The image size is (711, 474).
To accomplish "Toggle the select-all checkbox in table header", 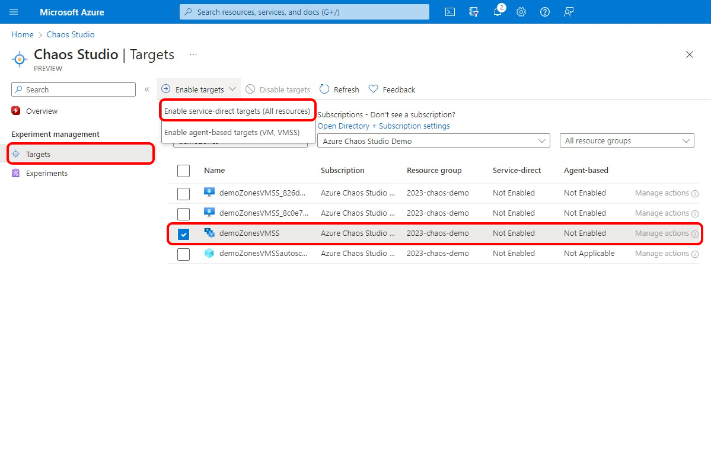I will (184, 171).
